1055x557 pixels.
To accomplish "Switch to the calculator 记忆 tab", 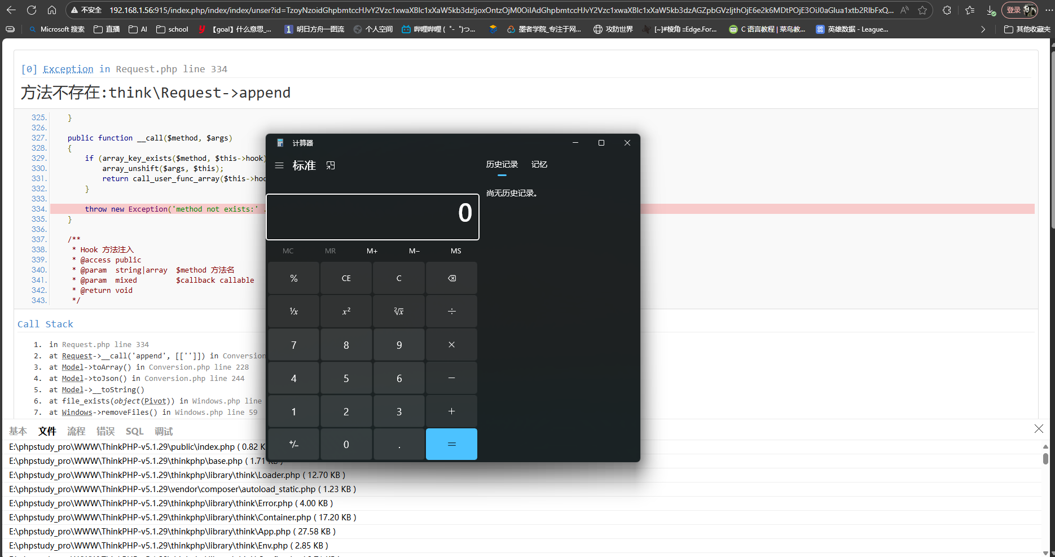I will (x=539, y=164).
